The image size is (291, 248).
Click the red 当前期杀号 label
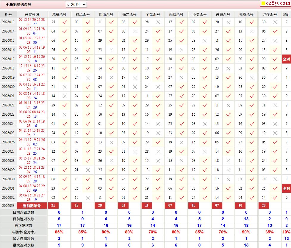pos(32,206)
